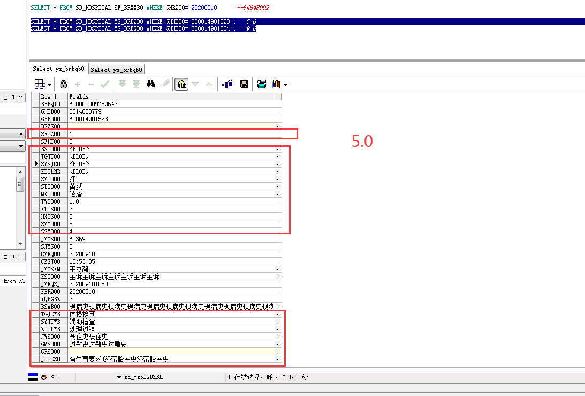
Task: Click the padlock edit-data icon
Action: (64, 85)
